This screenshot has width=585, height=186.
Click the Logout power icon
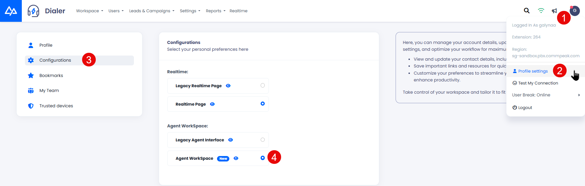click(514, 107)
